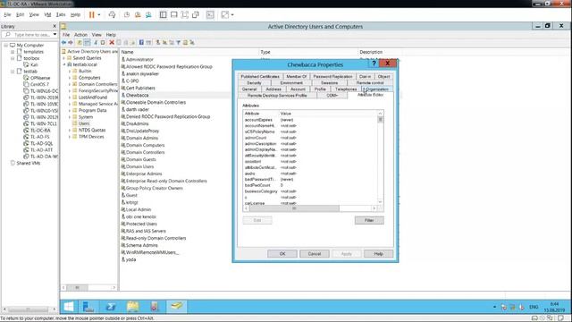The width and height of the screenshot is (572, 322).
Task: Switch to the Organization tab
Action: click(x=377, y=89)
